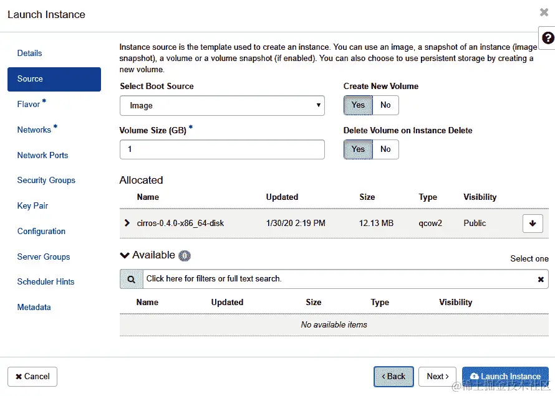Screen dimensions: 555x396
Task: Set Delete Volume on Instance Delete to No
Action: click(385, 149)
